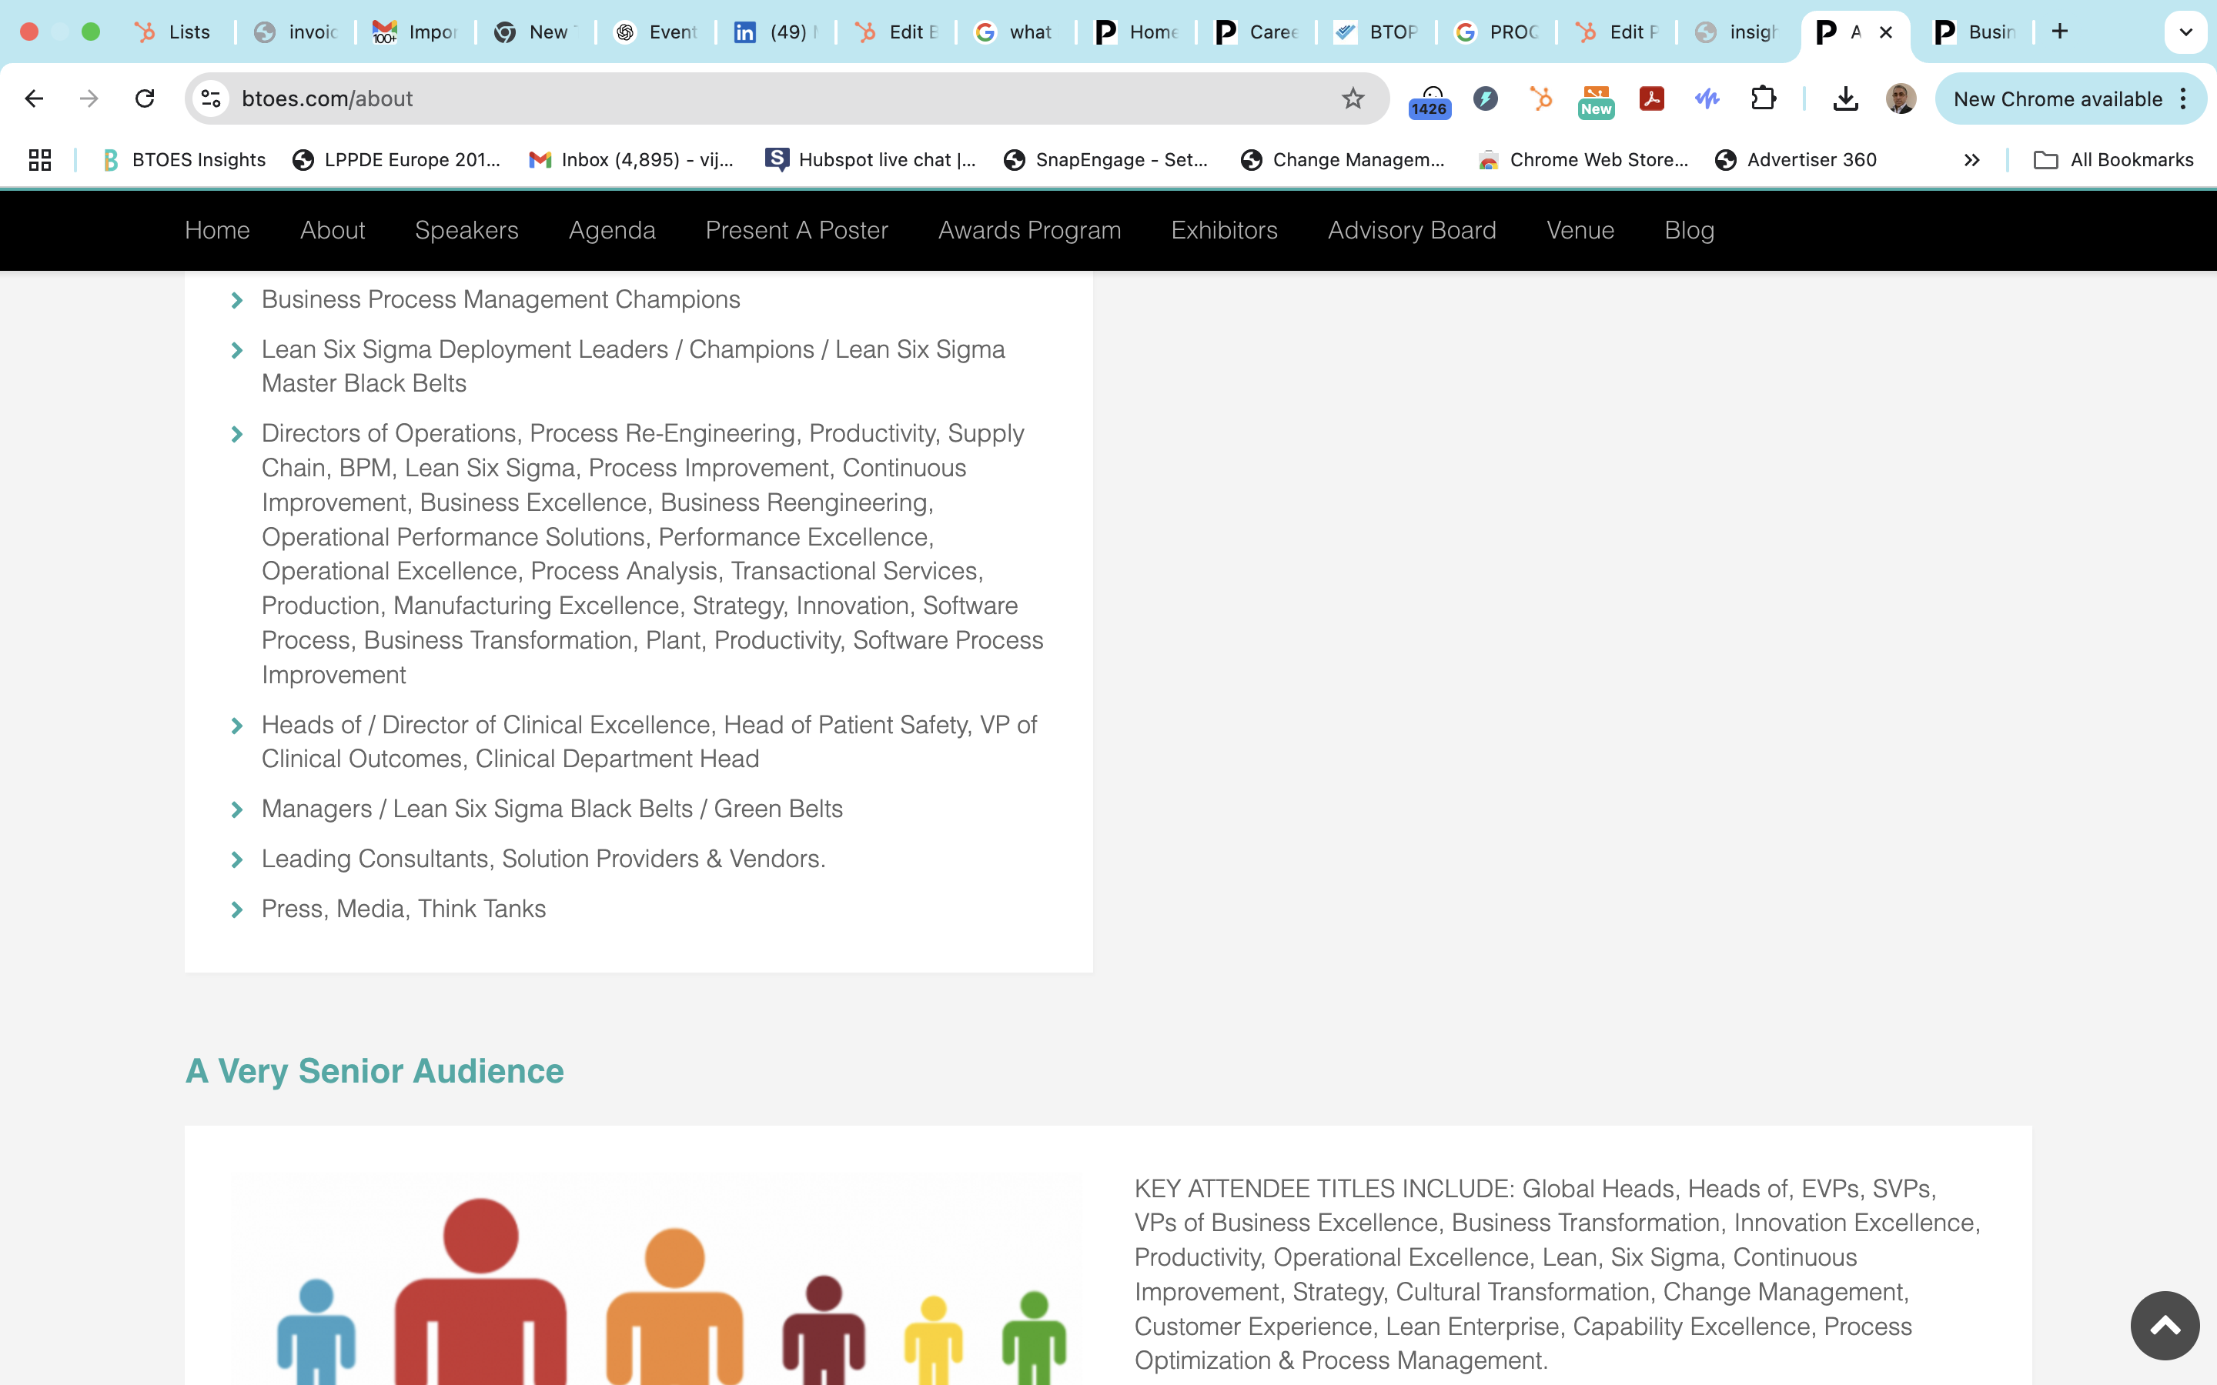Open Chrome extensions puzzle icon
Viewport: 2217px width, 1385px height.
pyautogui.click(x=1763, y=98)
